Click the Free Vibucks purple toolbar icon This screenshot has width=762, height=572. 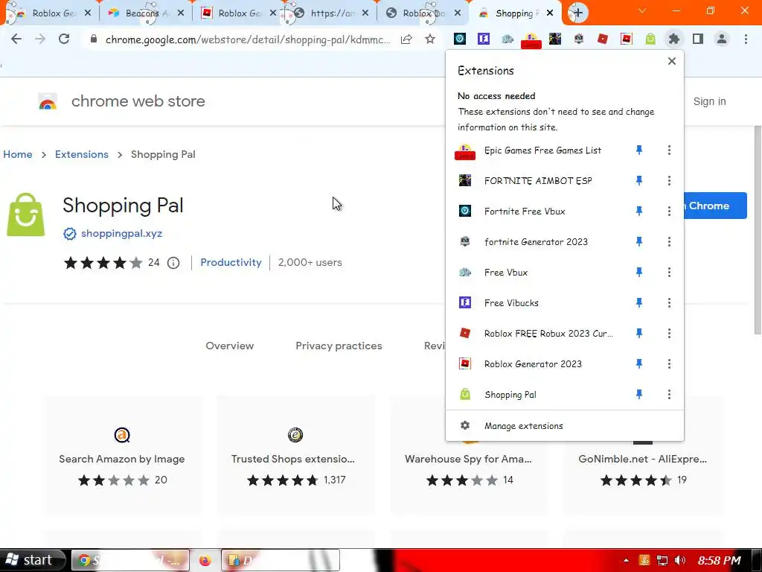click(484, 39)
